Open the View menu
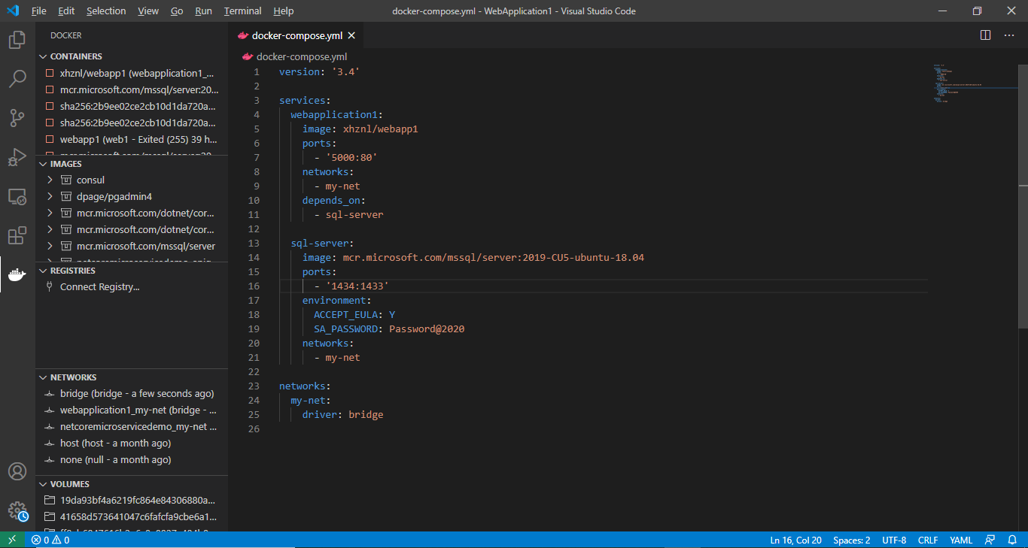This screenshot has height=548, width=1028. click(x=148, y=11)
